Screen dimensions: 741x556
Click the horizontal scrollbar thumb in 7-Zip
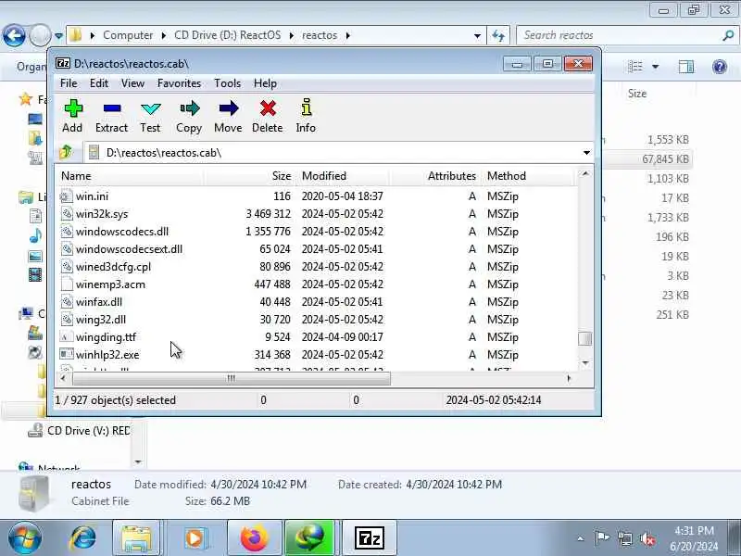(x=231, y=378)
